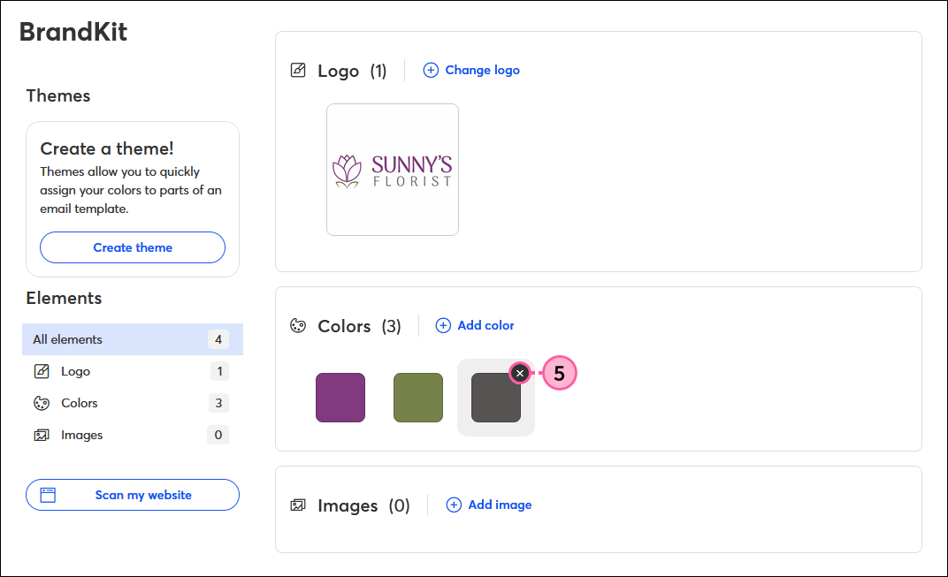Screen dimensions: 948x577
Task: Click the Images icon in the Elements list
Action: [41, 435]
